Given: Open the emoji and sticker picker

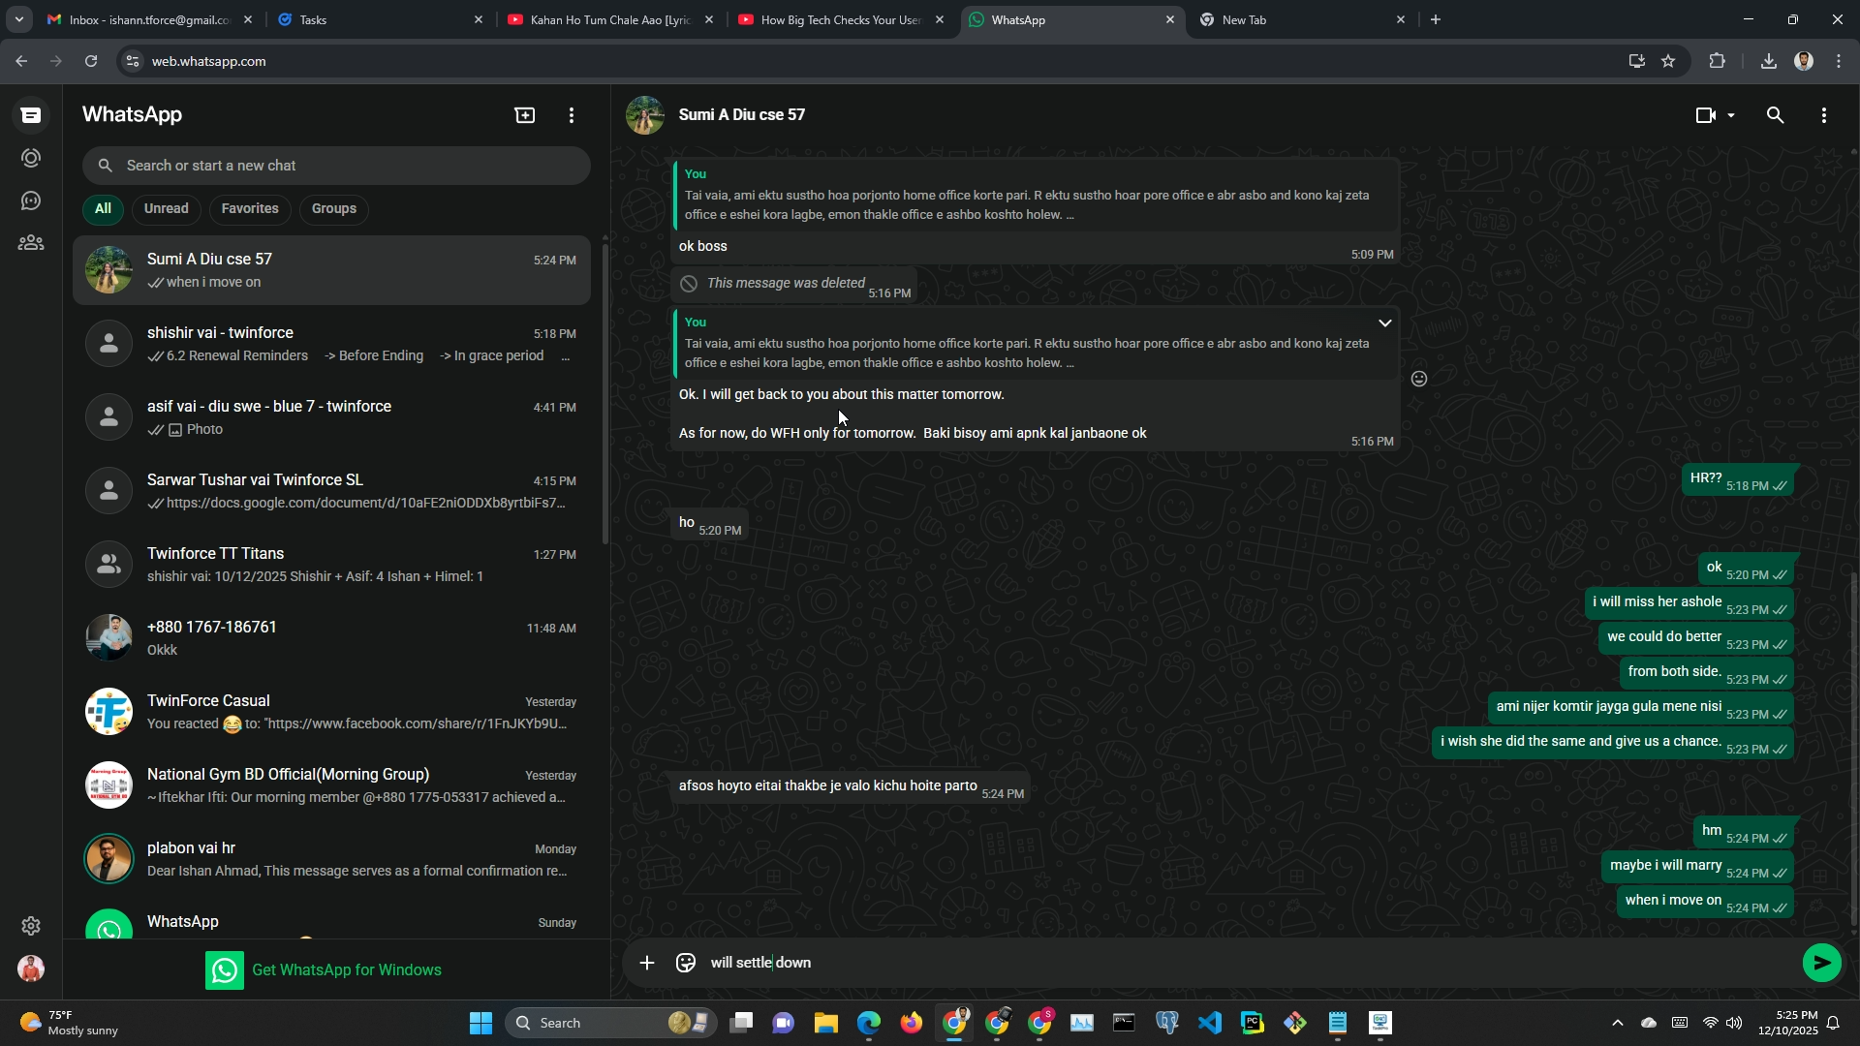Looking at the screenshot, I should click(686, 963).
